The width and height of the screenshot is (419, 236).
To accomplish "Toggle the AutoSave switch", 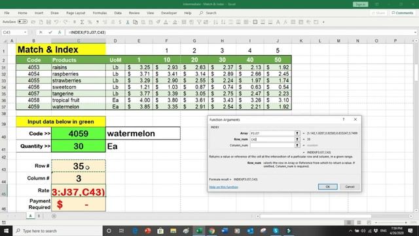I will coord(22,22).
